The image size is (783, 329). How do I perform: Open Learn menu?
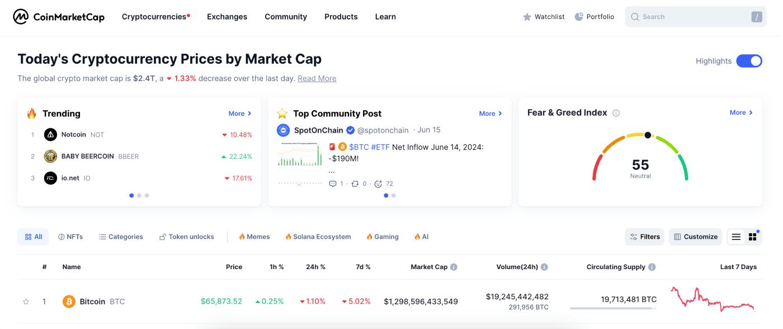coord(385,17)
